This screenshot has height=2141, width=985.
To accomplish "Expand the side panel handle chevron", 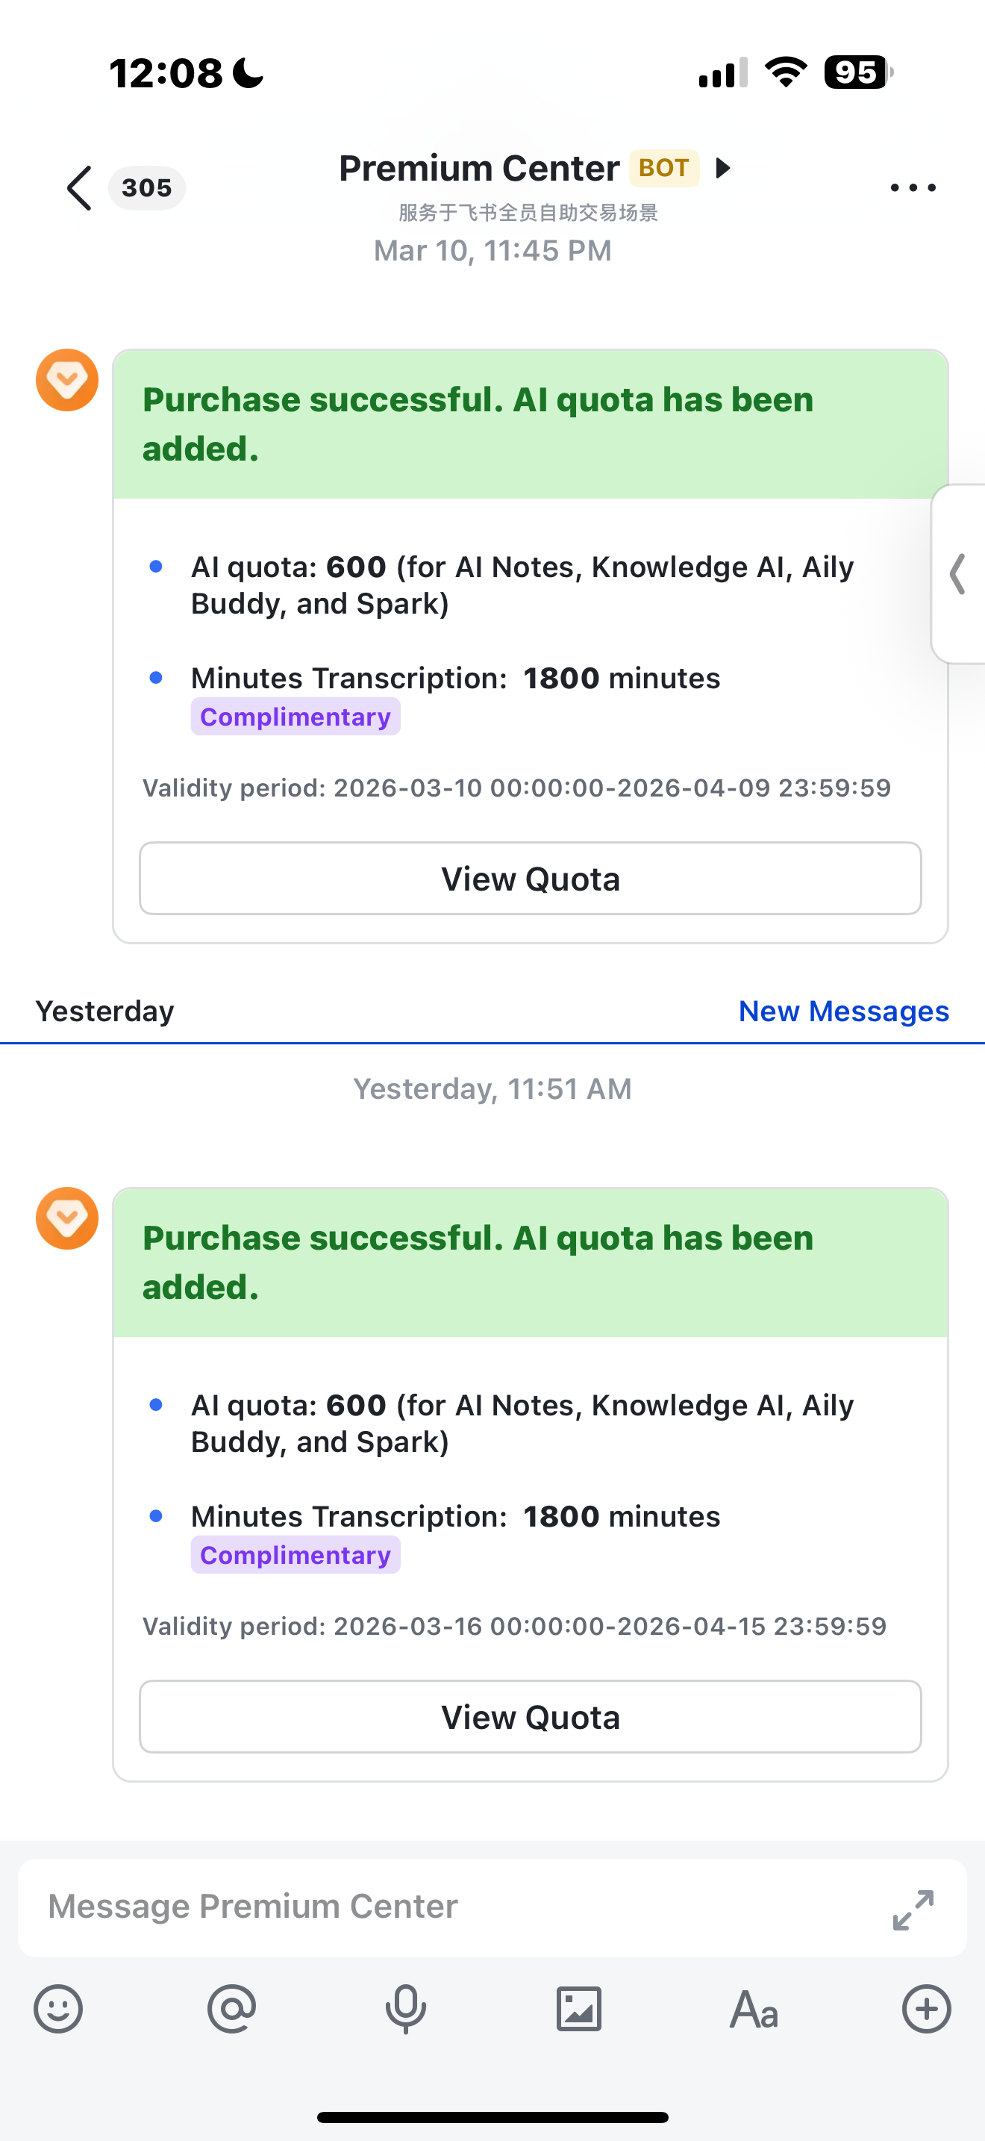I will tap(958, 573).
